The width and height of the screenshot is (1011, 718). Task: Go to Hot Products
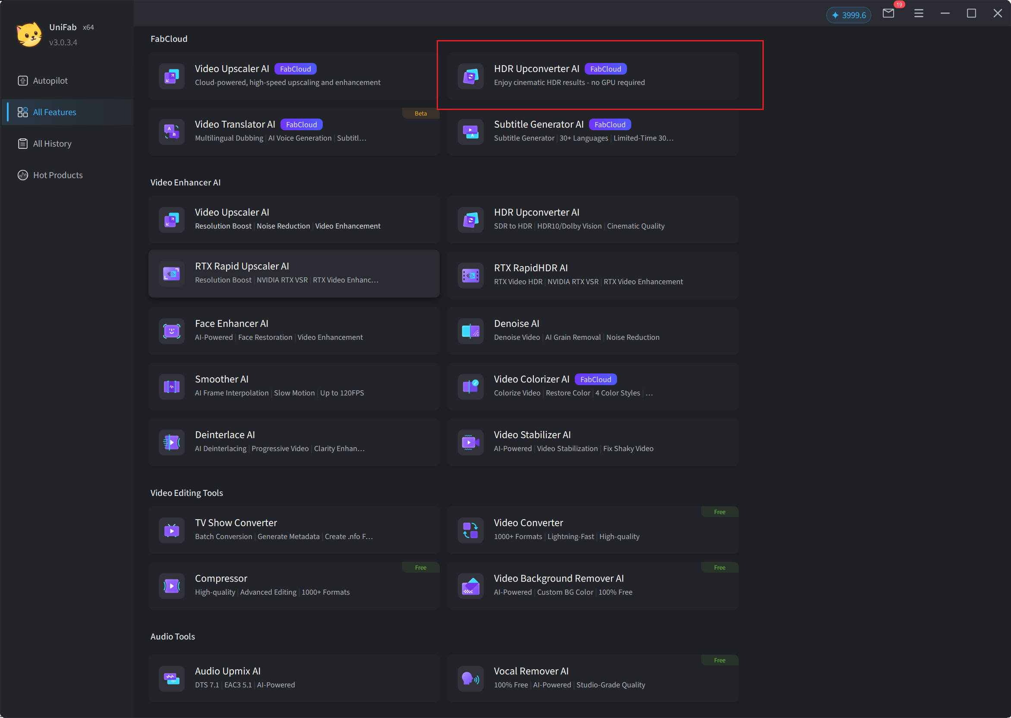[57, 175]
